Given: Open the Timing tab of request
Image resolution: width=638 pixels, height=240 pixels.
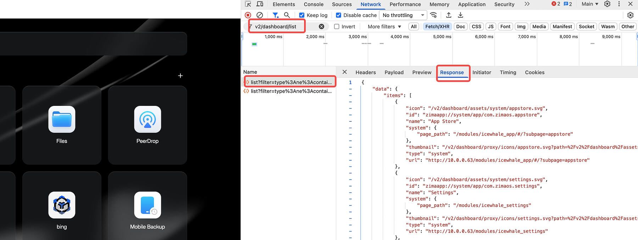Looking at the screenshot, I should click(x=508, y=72).
